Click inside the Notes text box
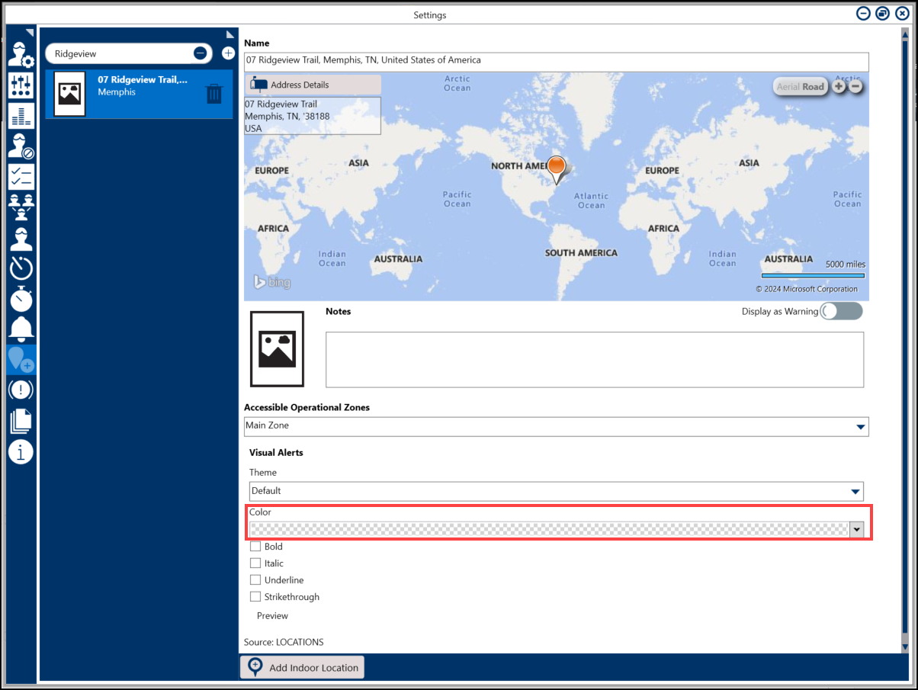918x690 pixels. 594,359
